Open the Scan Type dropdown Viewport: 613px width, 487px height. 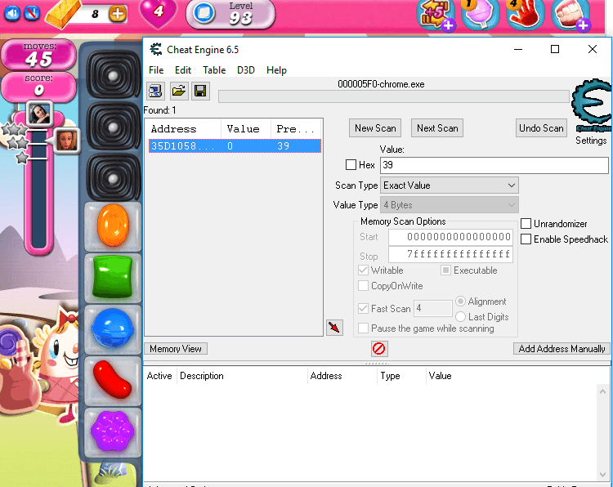coord(450,185)
